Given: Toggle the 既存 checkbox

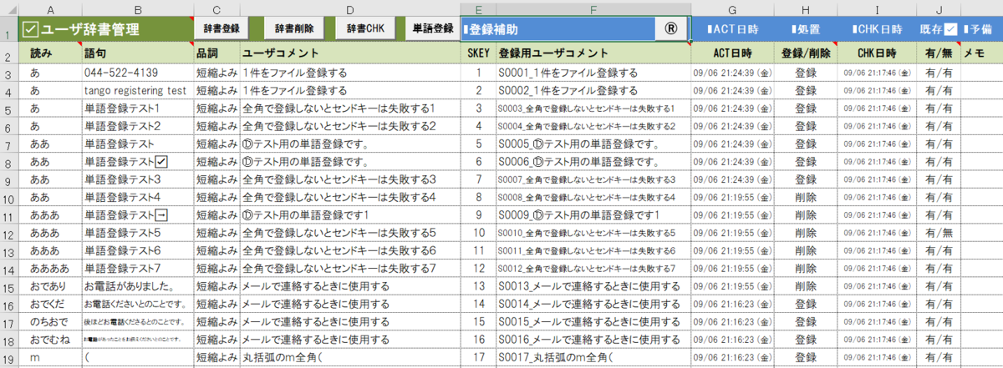Looking at the screenshot, I should (x=951, y=28).
